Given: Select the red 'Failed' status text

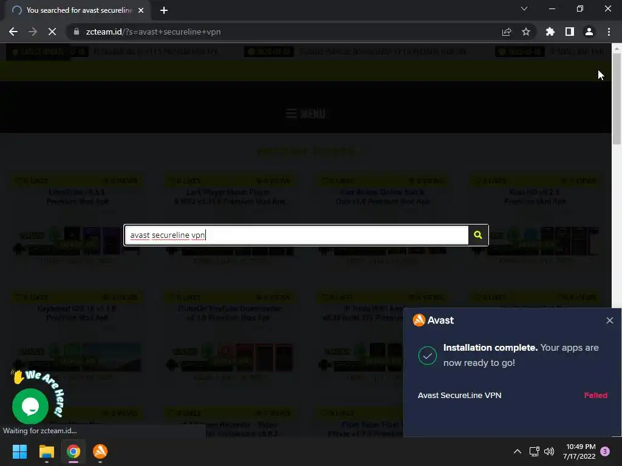Looking at the screenshot, I should [x=595, y=395].
